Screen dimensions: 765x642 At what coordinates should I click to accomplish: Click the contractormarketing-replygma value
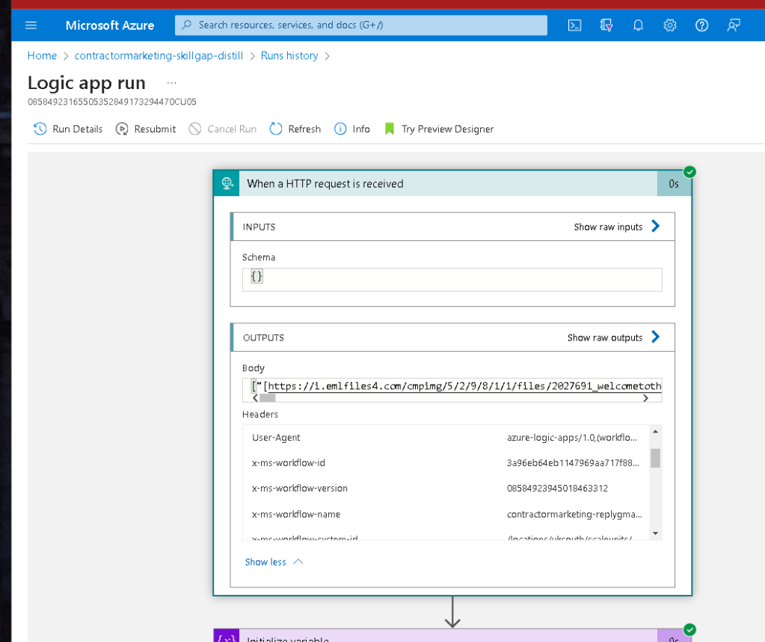pyautogui.click(x=574, y=514)
